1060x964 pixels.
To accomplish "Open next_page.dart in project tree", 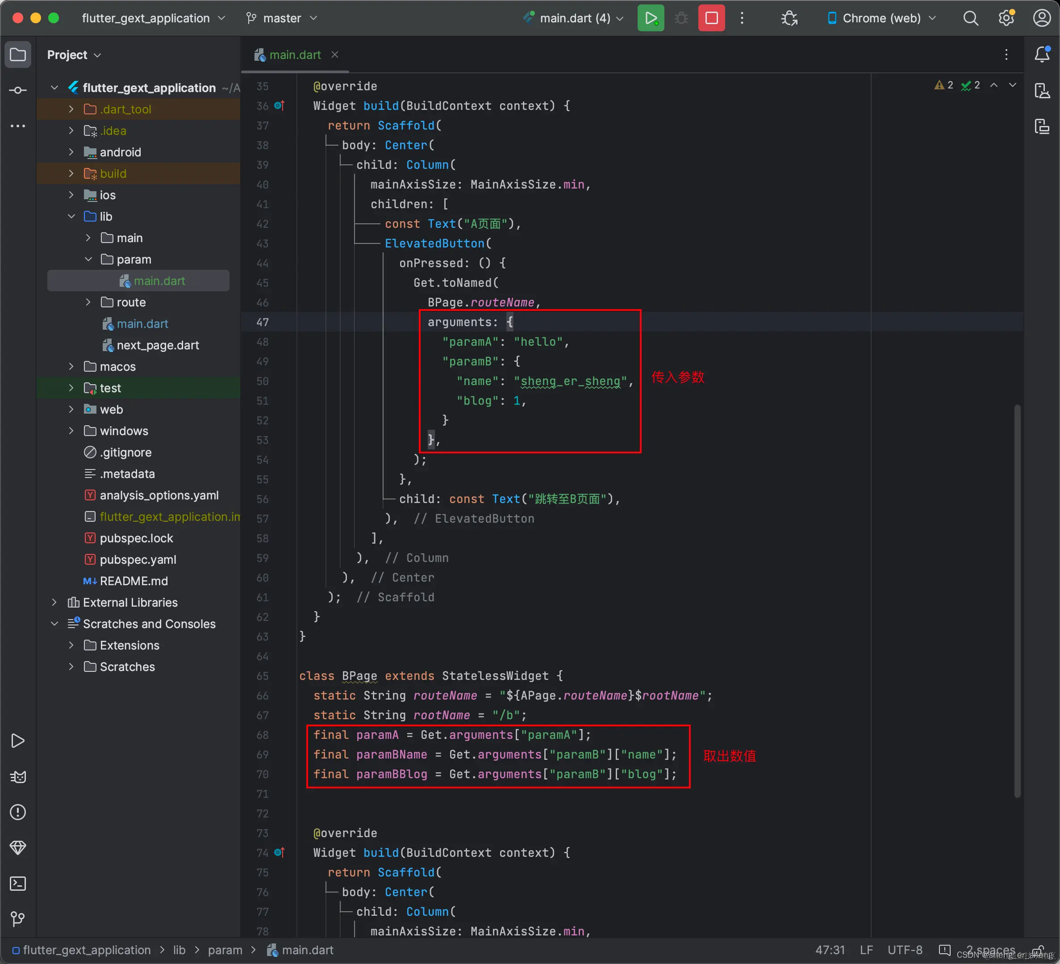I will (157, 345).
